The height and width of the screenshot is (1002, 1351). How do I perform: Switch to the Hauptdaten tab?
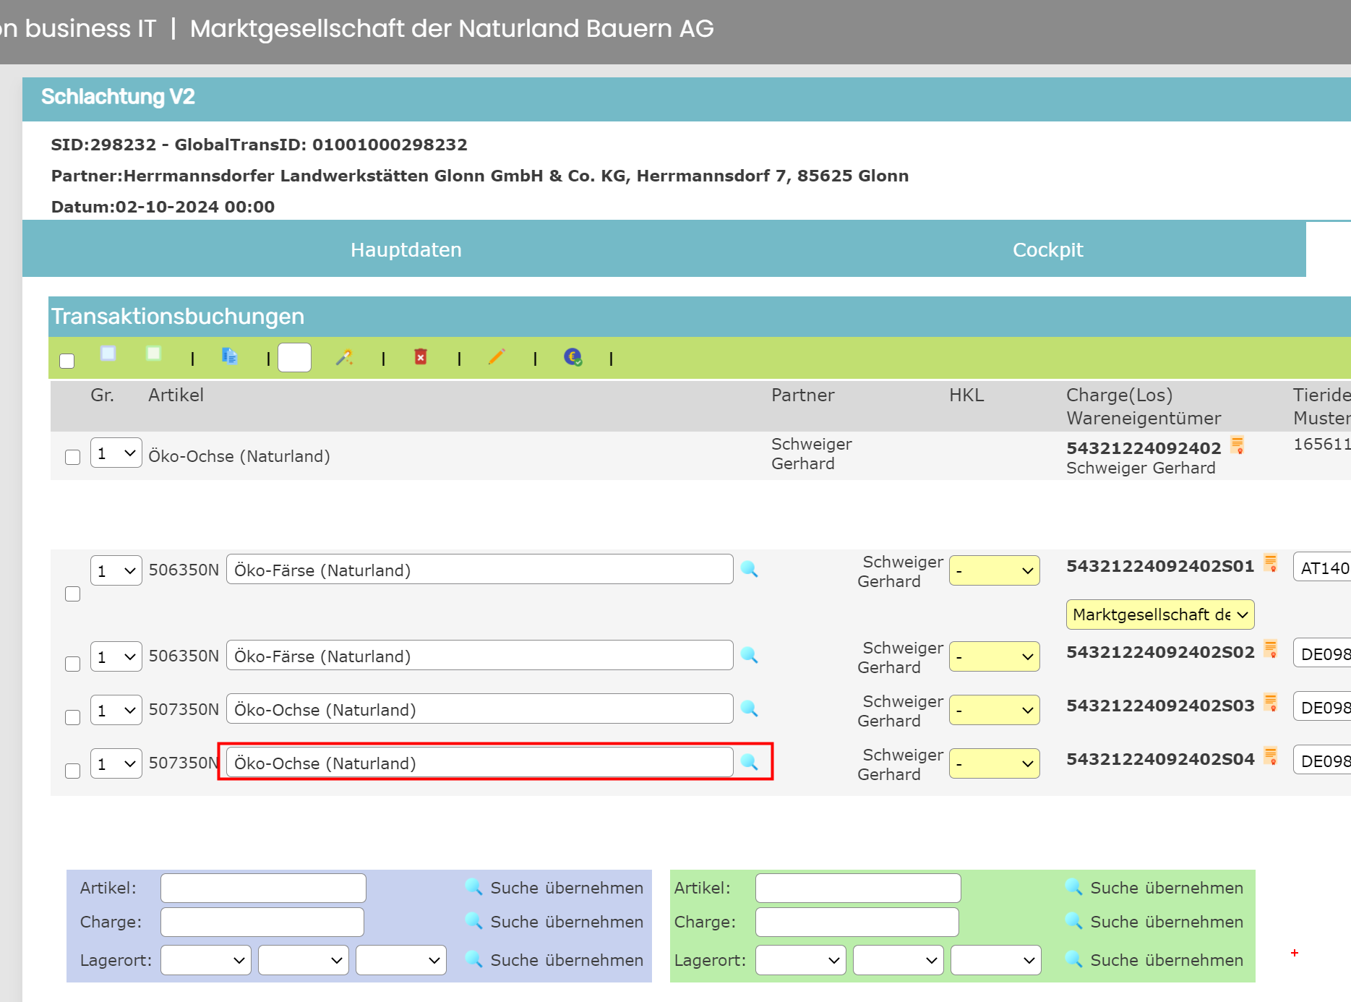pos(406,250)
